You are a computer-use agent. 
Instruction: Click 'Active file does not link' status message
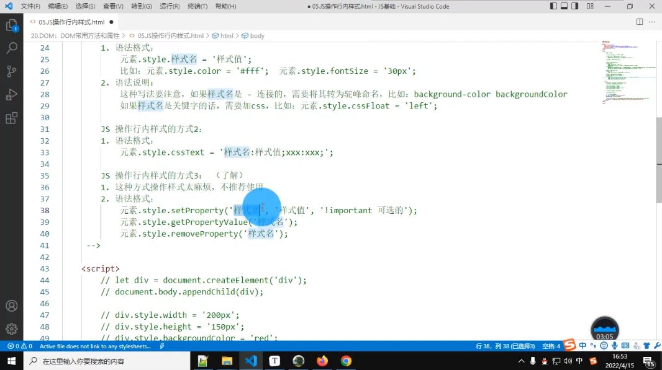coord(95,346)
